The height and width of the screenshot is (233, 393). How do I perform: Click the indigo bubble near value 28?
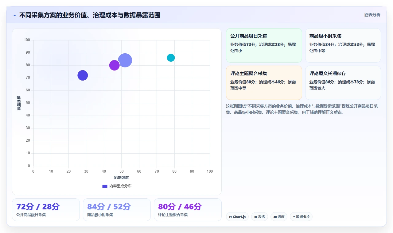83,75
